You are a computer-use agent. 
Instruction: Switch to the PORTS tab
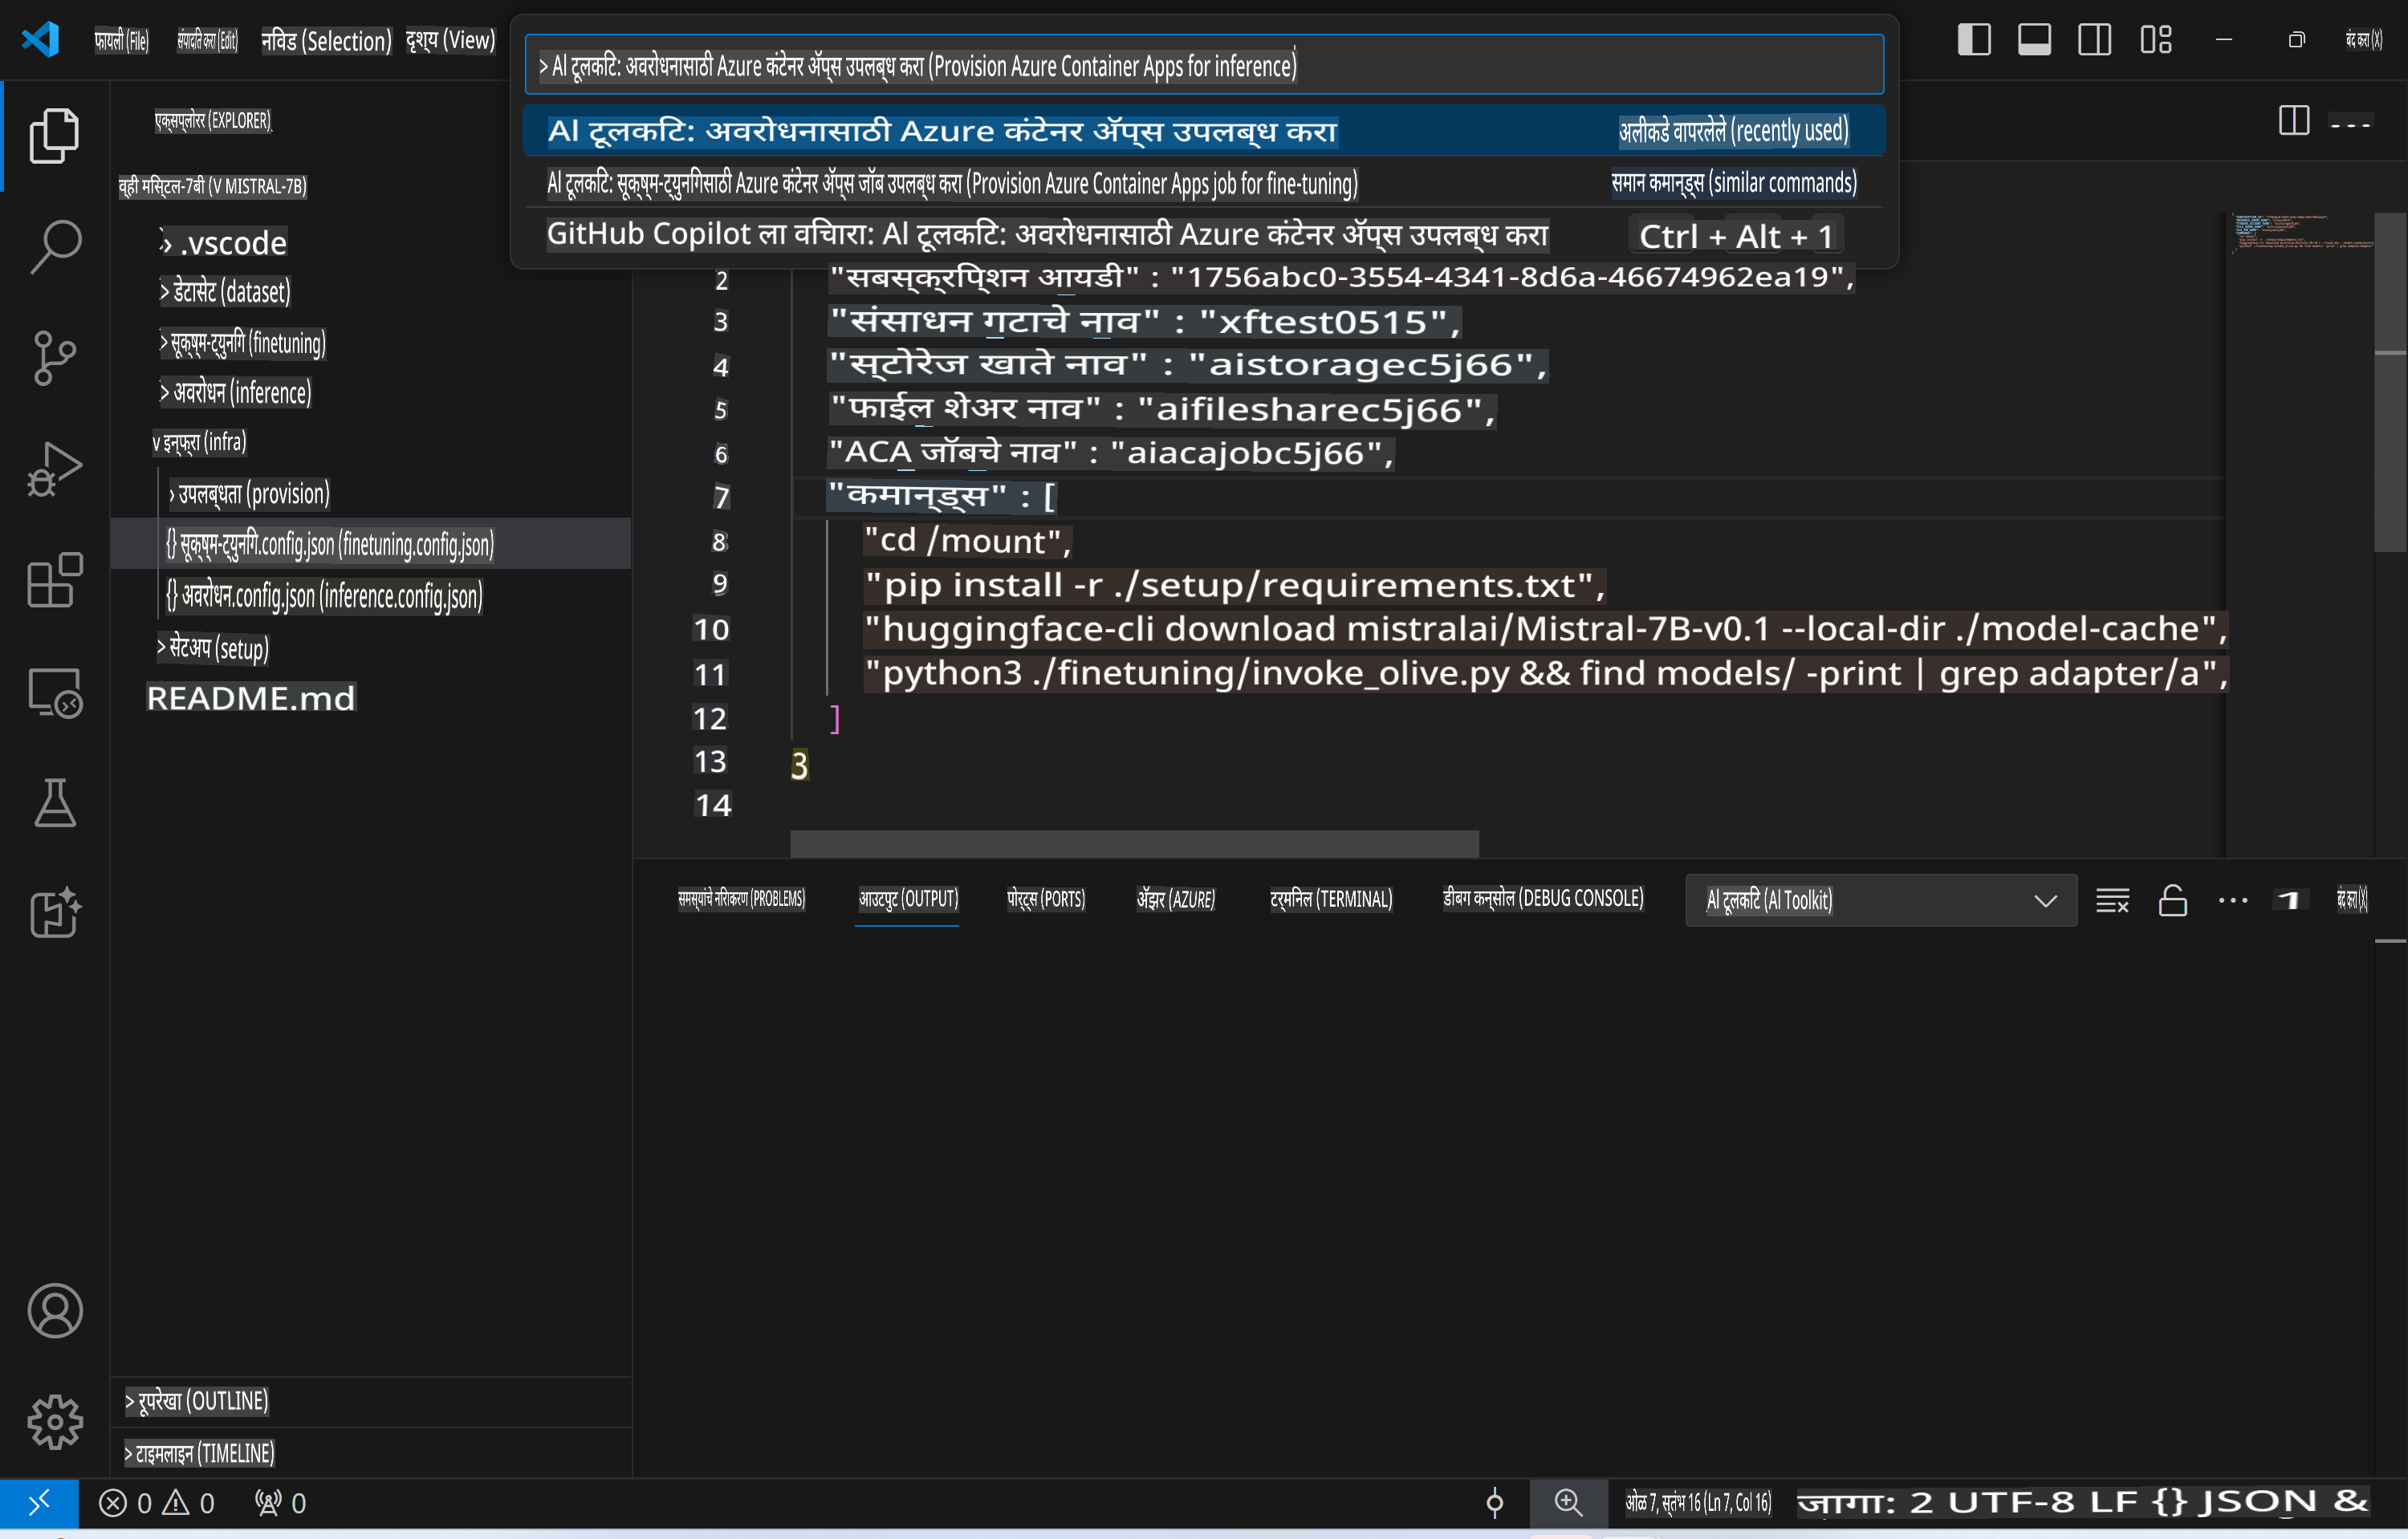coord(1045,899)
